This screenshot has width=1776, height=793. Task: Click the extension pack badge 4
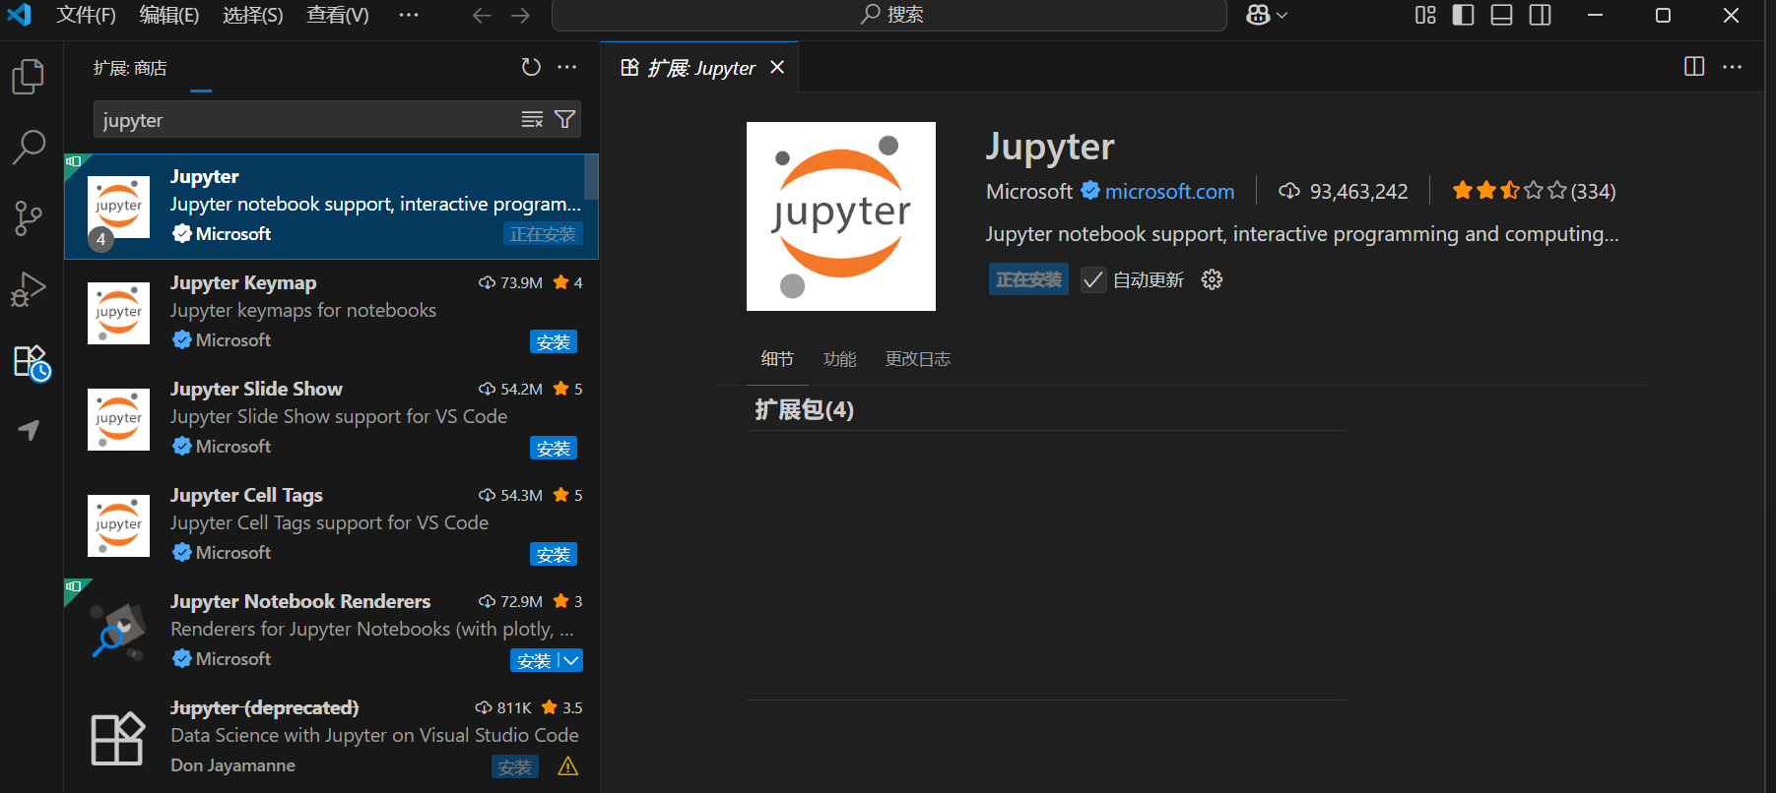(100, 239)
